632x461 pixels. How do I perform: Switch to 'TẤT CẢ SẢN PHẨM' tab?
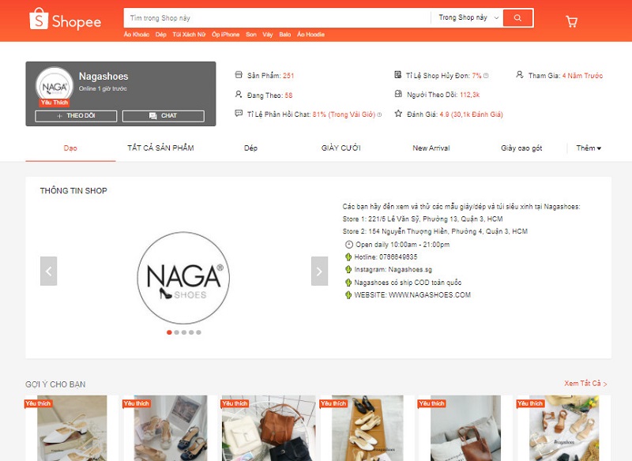coord(161,148)
